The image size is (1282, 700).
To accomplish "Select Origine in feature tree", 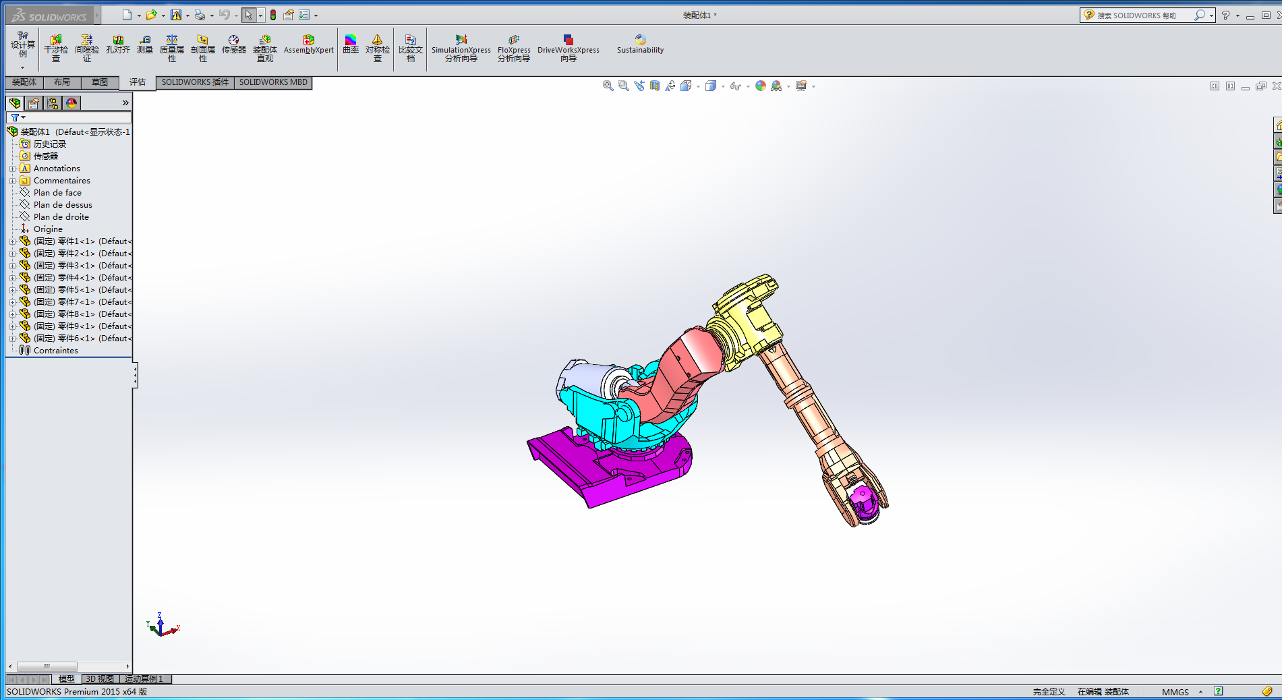I will (x=48, y=229).
